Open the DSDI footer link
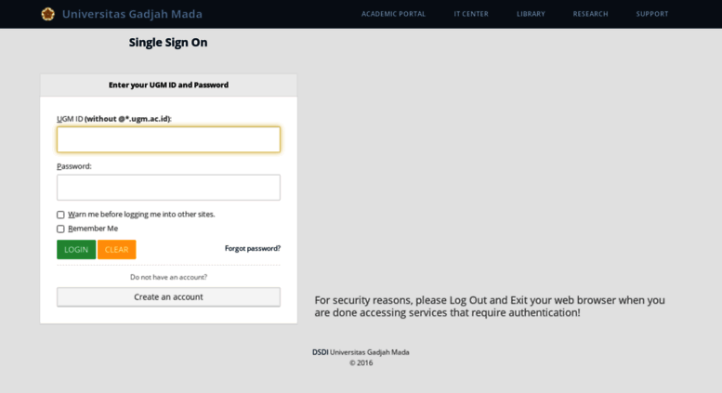This screenshot has width=722, height=393. click(x=320, y=352)
